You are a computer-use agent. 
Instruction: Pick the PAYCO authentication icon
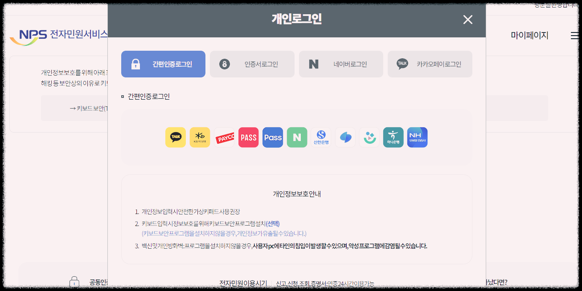point(224,137)
